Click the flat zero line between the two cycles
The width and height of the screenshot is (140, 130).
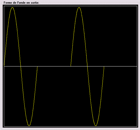[x=54, y=66]
